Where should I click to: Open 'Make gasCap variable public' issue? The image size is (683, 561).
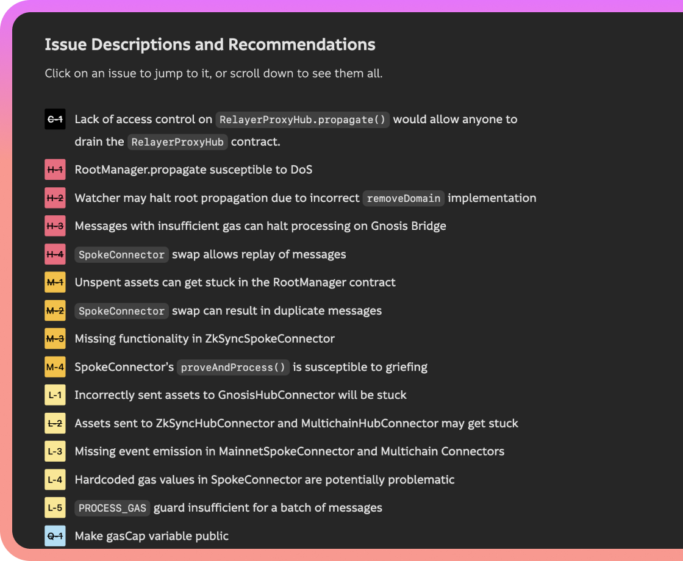(x=152, y=536)
